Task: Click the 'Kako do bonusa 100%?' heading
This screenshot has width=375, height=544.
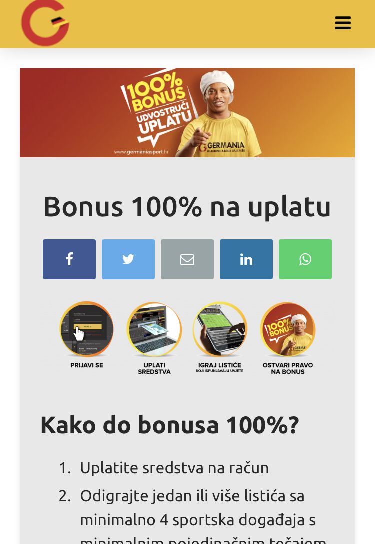Action: click(170, 425)
